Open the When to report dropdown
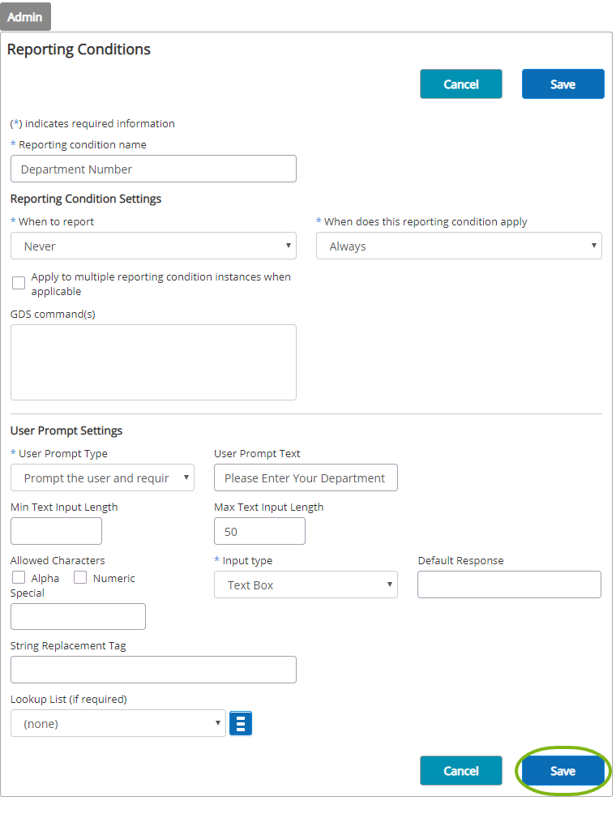This screenshot has width=616, height=835. [153, 246]
